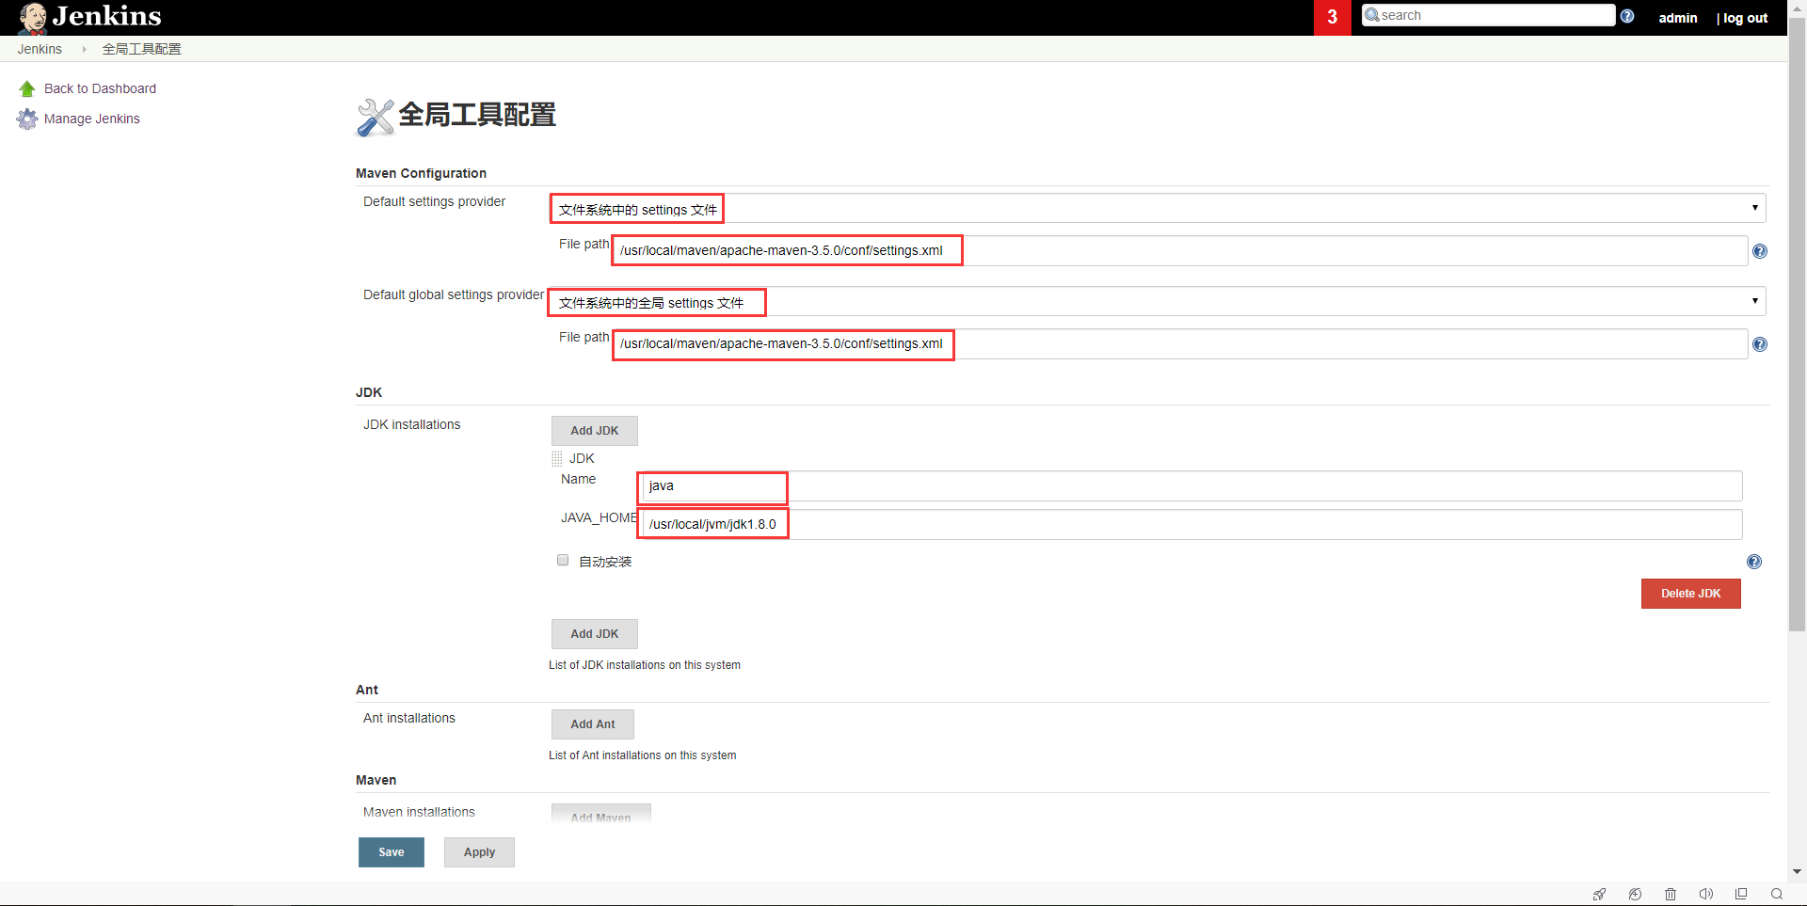Viewport: 1807px width, 906px height.
Task: Open the Manage Jenkins link
Action: click(x=91, y=119)
